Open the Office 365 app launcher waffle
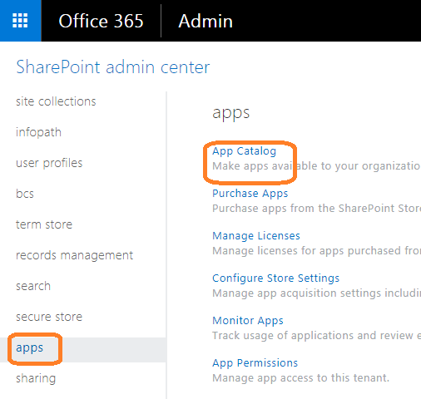421x399 pixels. tap(20, 21)
